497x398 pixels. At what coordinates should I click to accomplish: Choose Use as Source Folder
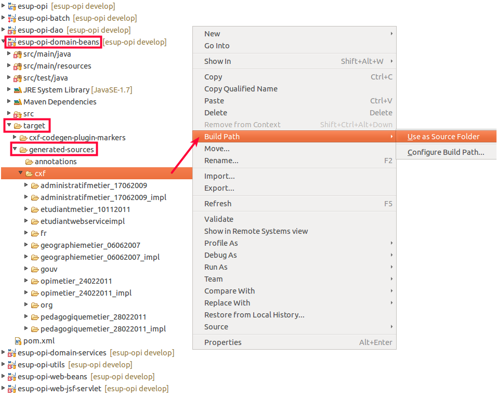click(x=443, y=137)
